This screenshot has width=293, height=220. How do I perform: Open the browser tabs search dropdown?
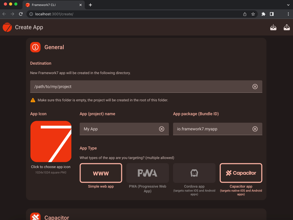(288, 5)
